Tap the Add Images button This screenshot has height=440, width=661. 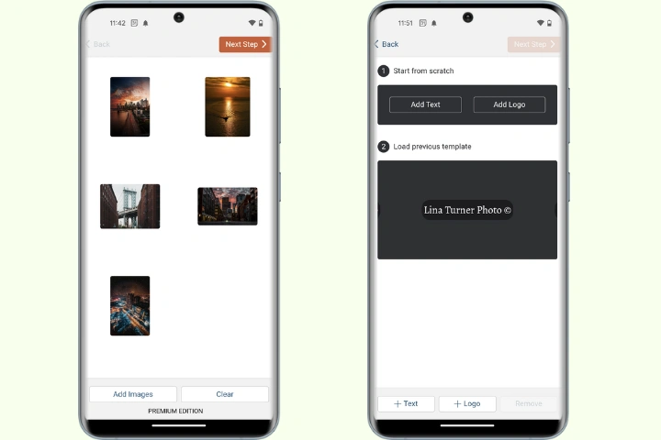(133, 394)
